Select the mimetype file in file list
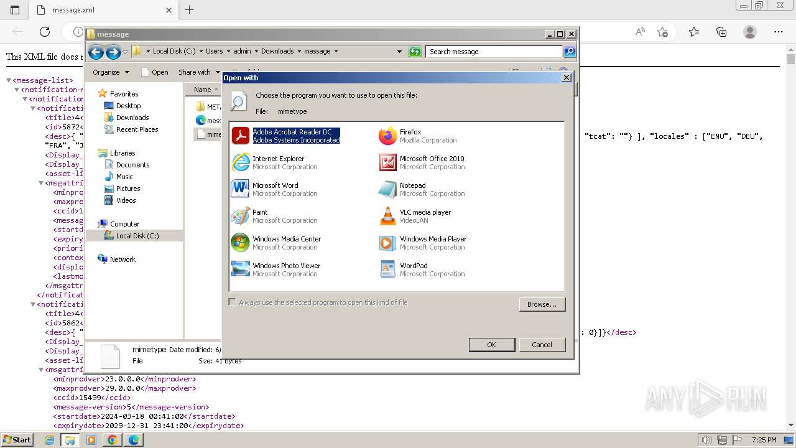The image size is (796, 448). click(208, 134)
